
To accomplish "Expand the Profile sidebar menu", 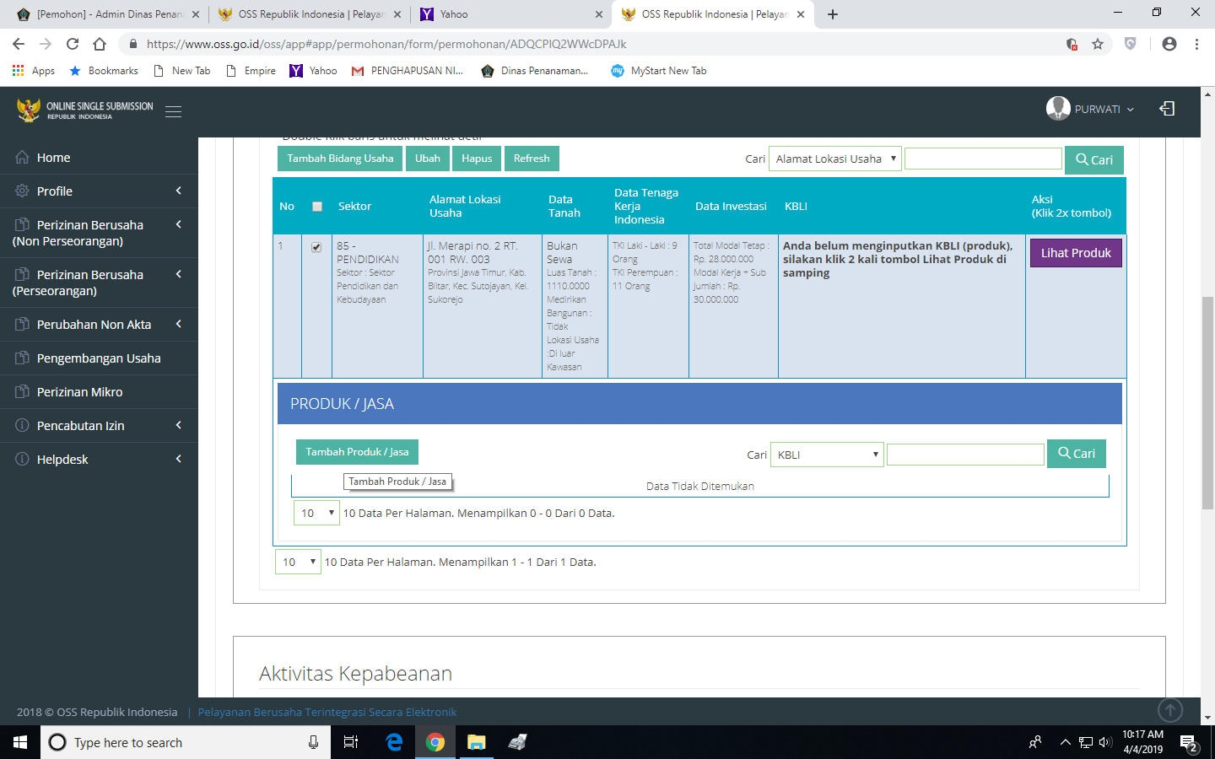I will 99,191.
